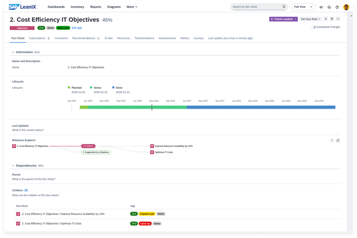
Task: Switch to the To-dos tab
Action: (x=108, y=38)
